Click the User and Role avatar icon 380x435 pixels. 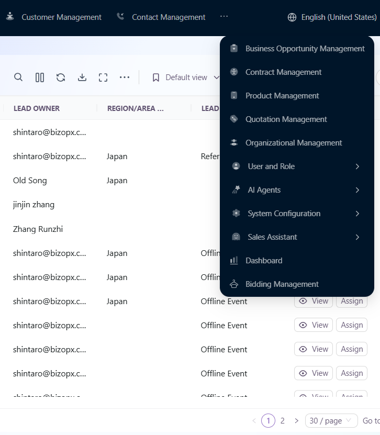pos(236,166)
